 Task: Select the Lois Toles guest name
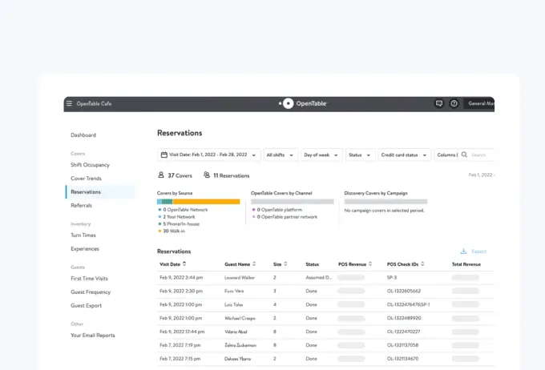(x=233, y=304)
